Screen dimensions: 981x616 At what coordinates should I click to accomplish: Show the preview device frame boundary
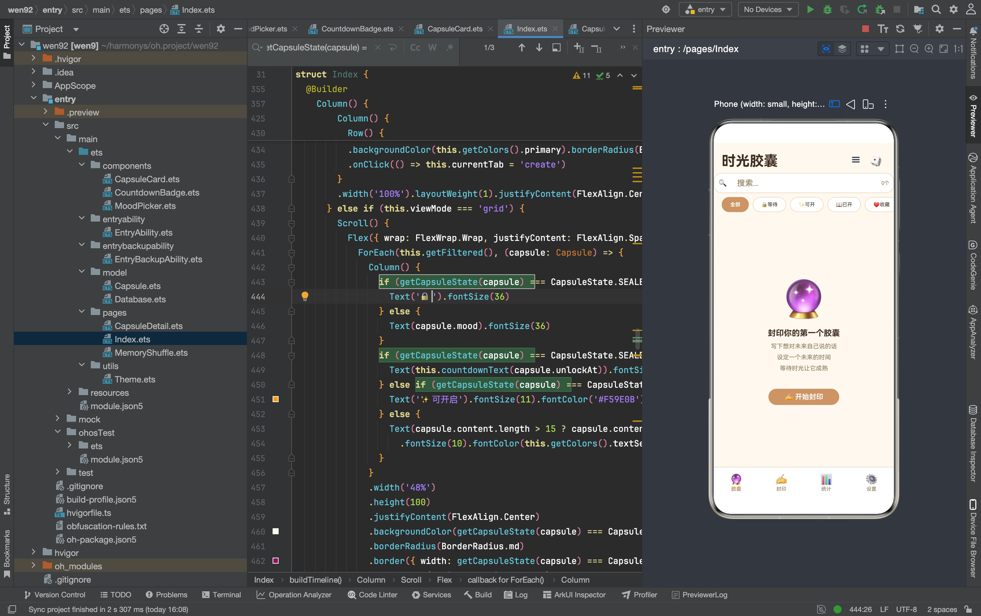(900, 49)
